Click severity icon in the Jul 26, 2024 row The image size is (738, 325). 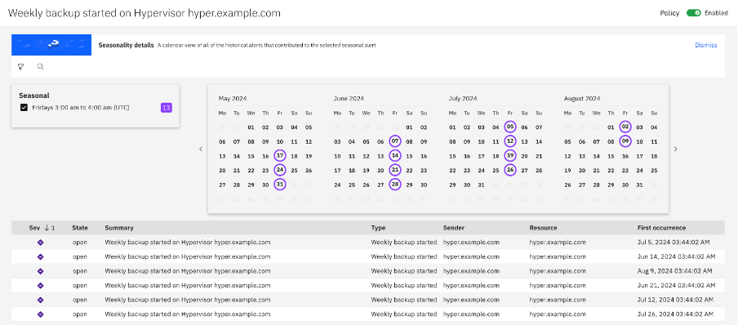41,314
